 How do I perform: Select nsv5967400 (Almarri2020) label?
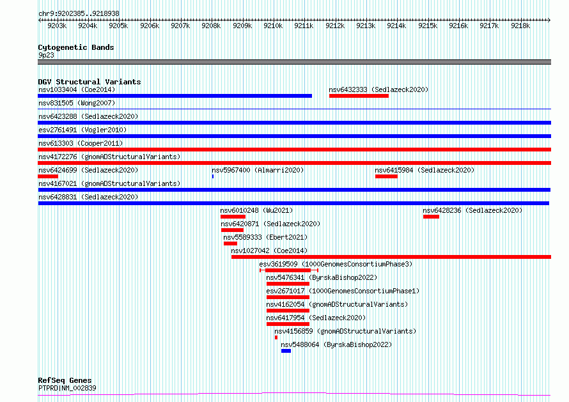pyautogui.click(x=258, y=170)
